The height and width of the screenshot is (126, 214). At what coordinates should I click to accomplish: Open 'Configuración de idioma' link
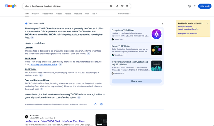(x=188, y=33)
